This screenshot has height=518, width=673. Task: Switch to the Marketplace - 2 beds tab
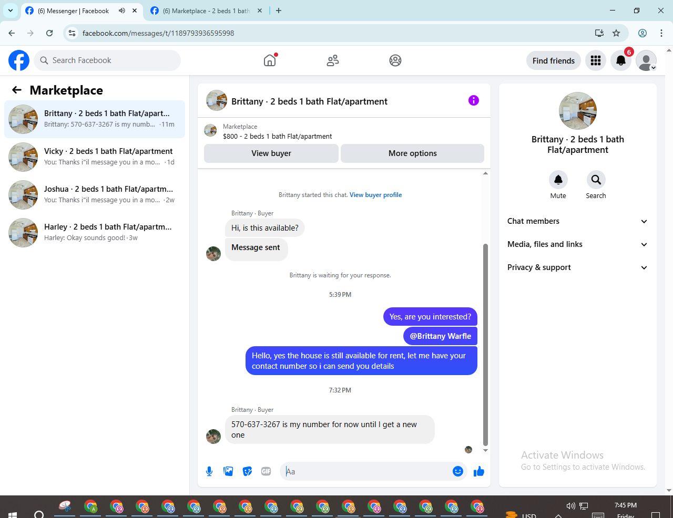tap(206, 11)
